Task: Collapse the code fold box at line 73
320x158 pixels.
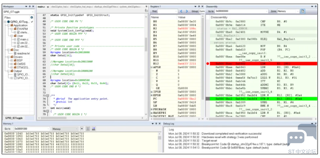Action: click(x=48, y=96)
